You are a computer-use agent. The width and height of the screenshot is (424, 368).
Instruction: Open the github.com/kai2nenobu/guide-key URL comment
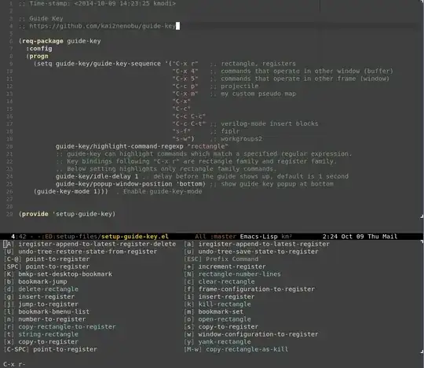[102, 26]
